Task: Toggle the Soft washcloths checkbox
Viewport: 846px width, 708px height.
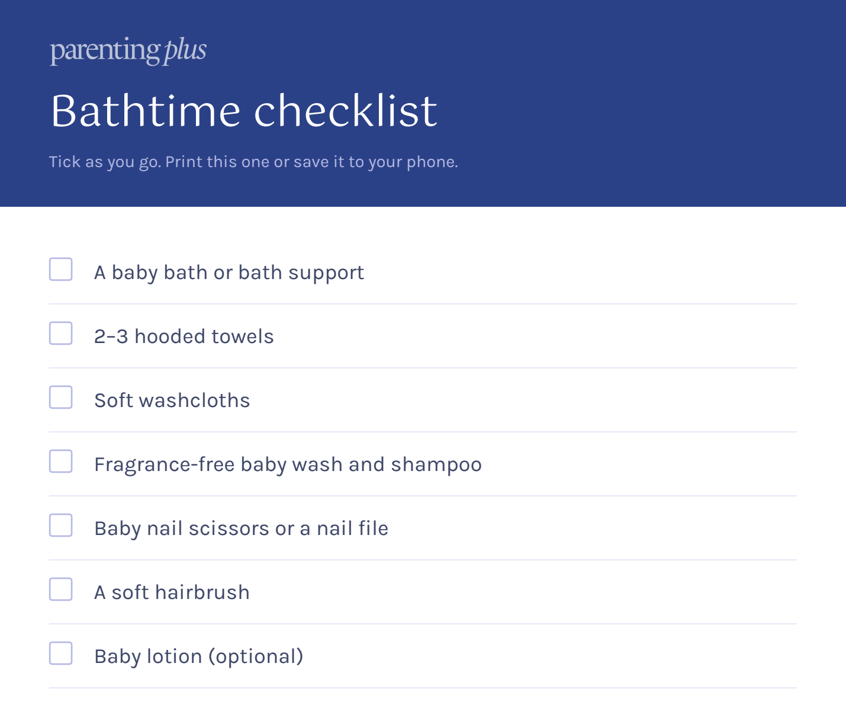Action: point(61,397)
